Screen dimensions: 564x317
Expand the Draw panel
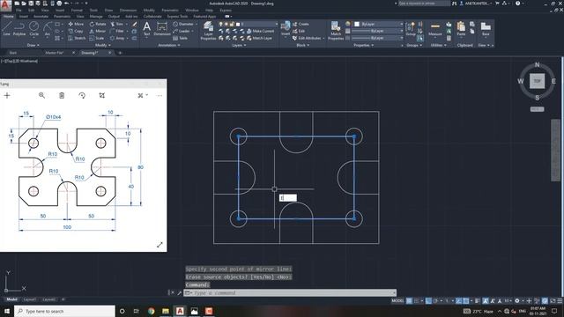point(33,45)
